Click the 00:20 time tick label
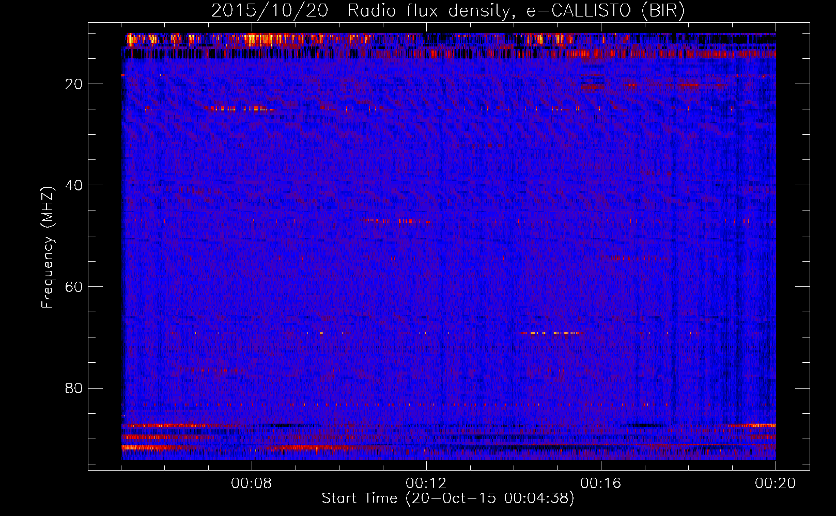The width and height of the screenshot is (836, 516). [776, 483]
